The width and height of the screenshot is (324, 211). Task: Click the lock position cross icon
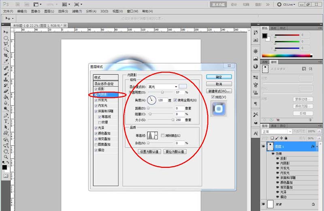(x=281, y=138)
